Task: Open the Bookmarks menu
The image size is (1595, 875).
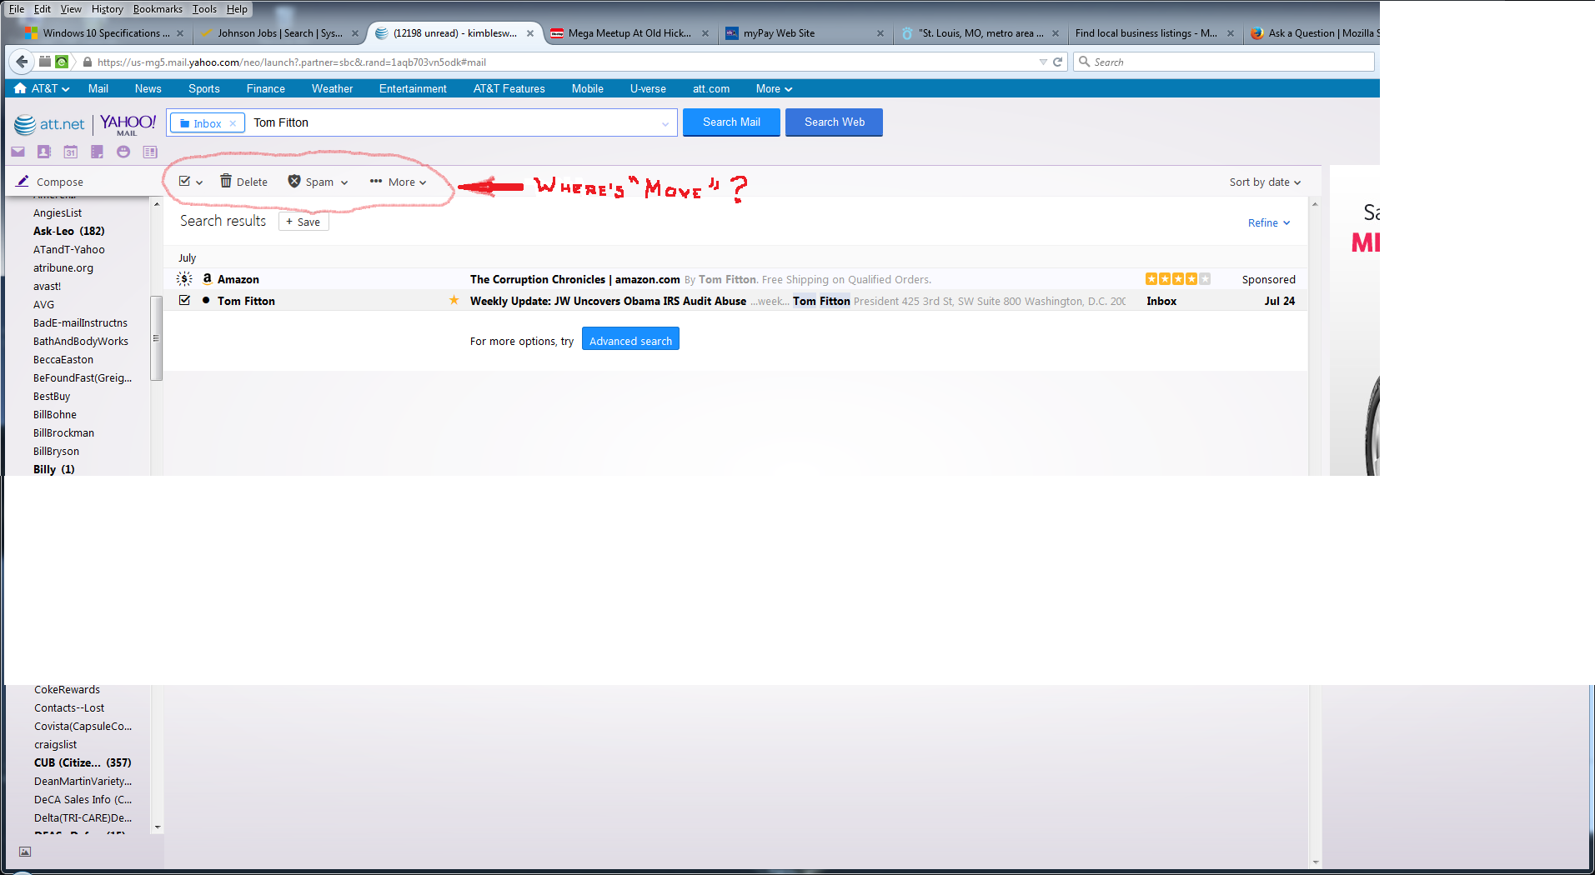Action: [x=158, y=9]
